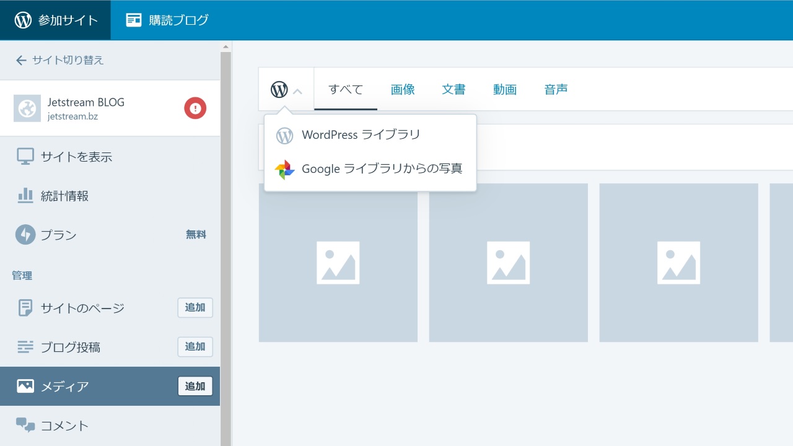Switch to the 画像 filter tab
This screenshot has width=793, height=446.
pos(403,90)
